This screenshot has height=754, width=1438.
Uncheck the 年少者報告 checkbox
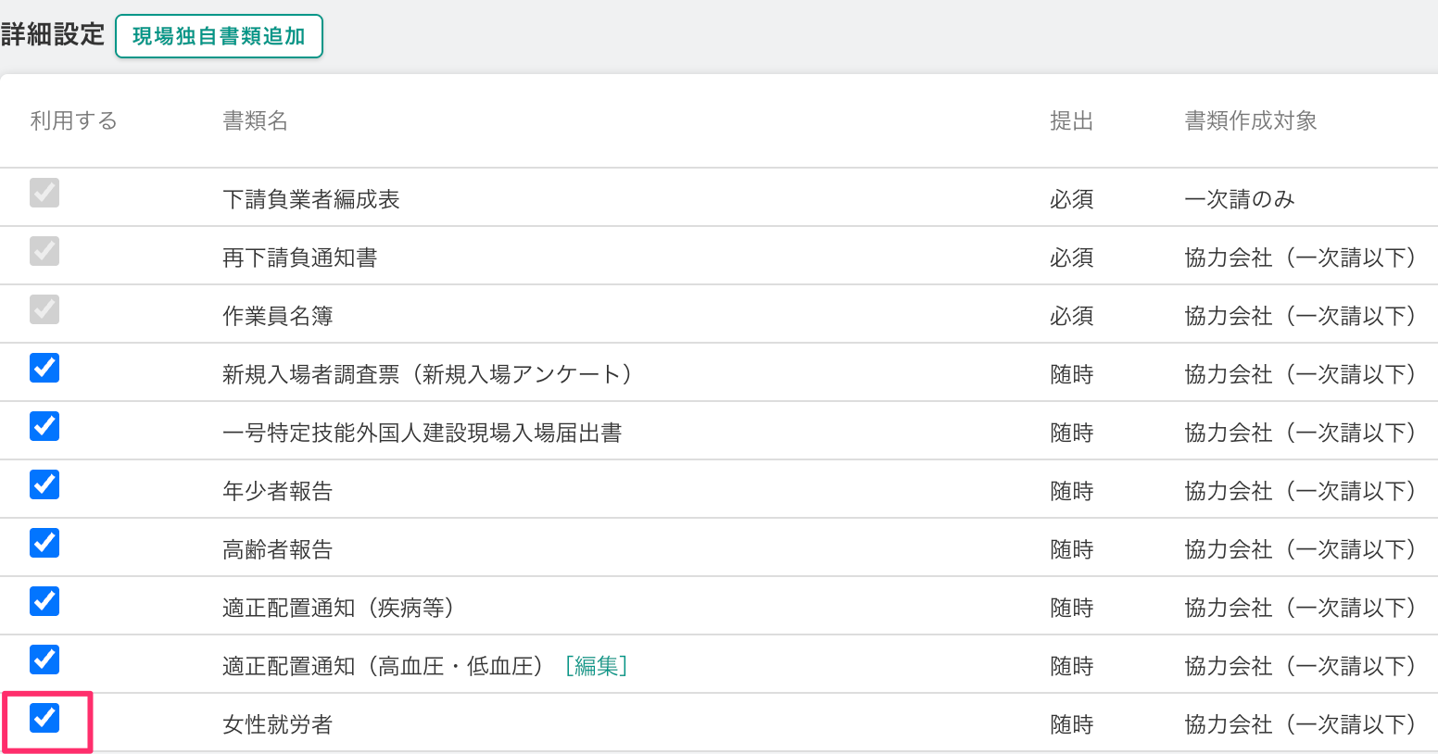tap(44, 484)
